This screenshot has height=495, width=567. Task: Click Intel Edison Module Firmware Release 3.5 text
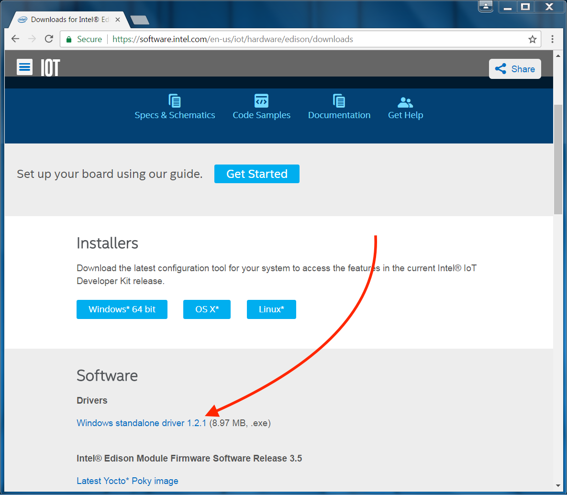189,458
